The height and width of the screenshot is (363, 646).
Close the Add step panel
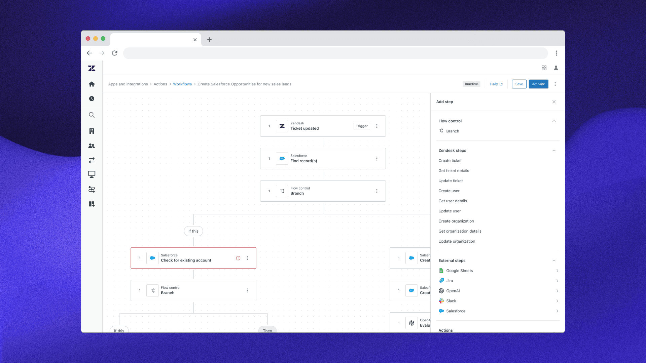coord(554,102)
